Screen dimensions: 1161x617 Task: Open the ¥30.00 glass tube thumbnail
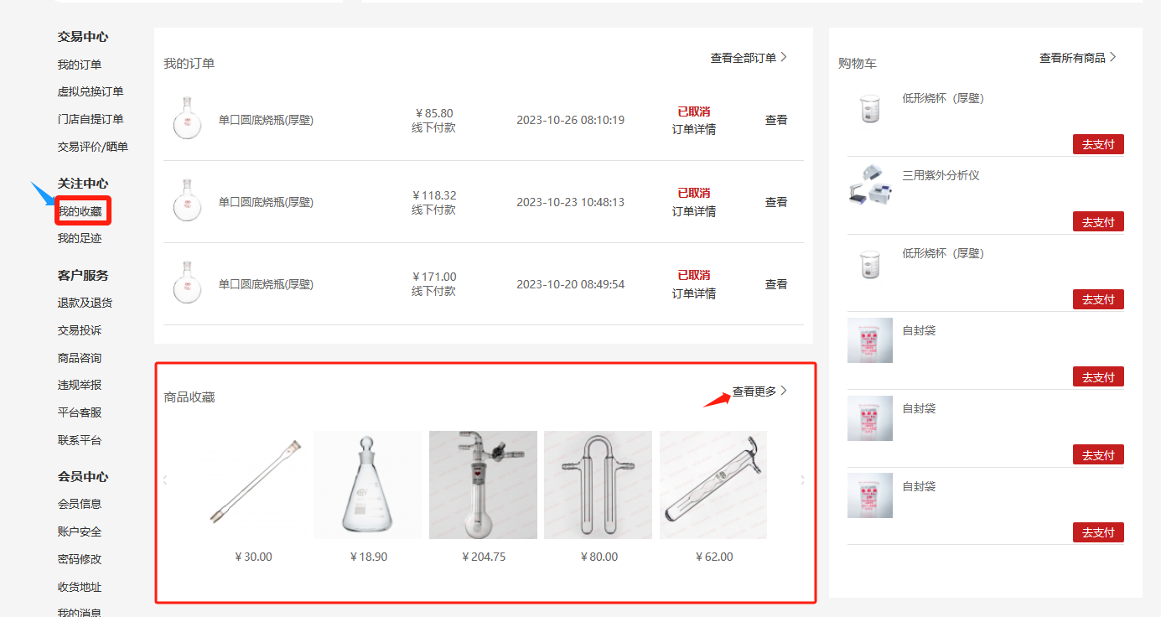click(253, 485)
